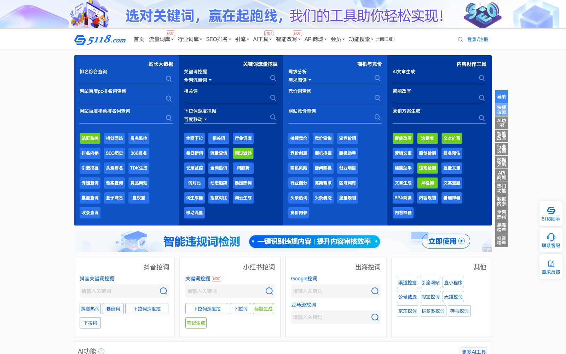Click the 立即使用 banner button
The width and height of the screenshot is (566, 354).
click(x=446, y=241)
